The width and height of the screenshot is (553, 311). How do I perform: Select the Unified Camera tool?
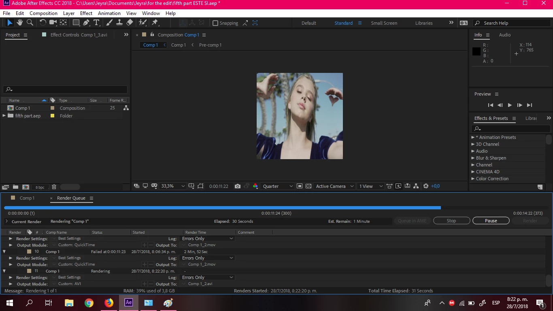tap(53, 23)
